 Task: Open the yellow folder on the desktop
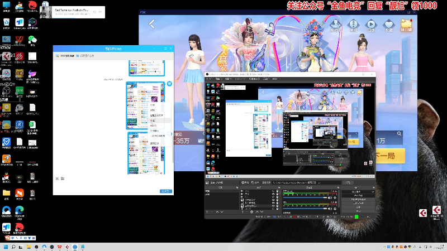click(x=6, y=192)
